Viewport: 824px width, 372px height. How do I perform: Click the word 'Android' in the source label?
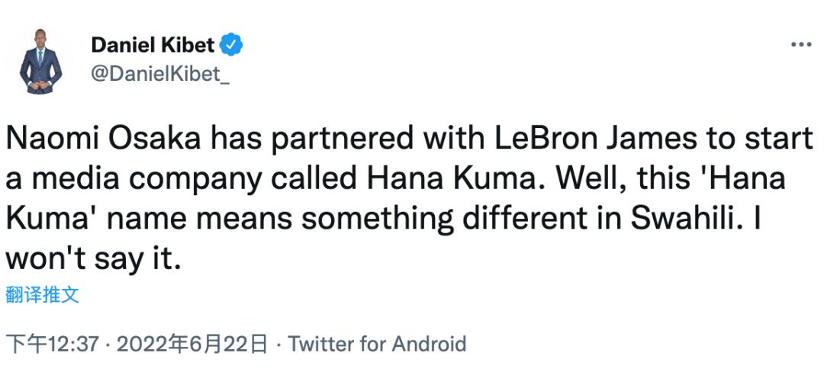428,345
